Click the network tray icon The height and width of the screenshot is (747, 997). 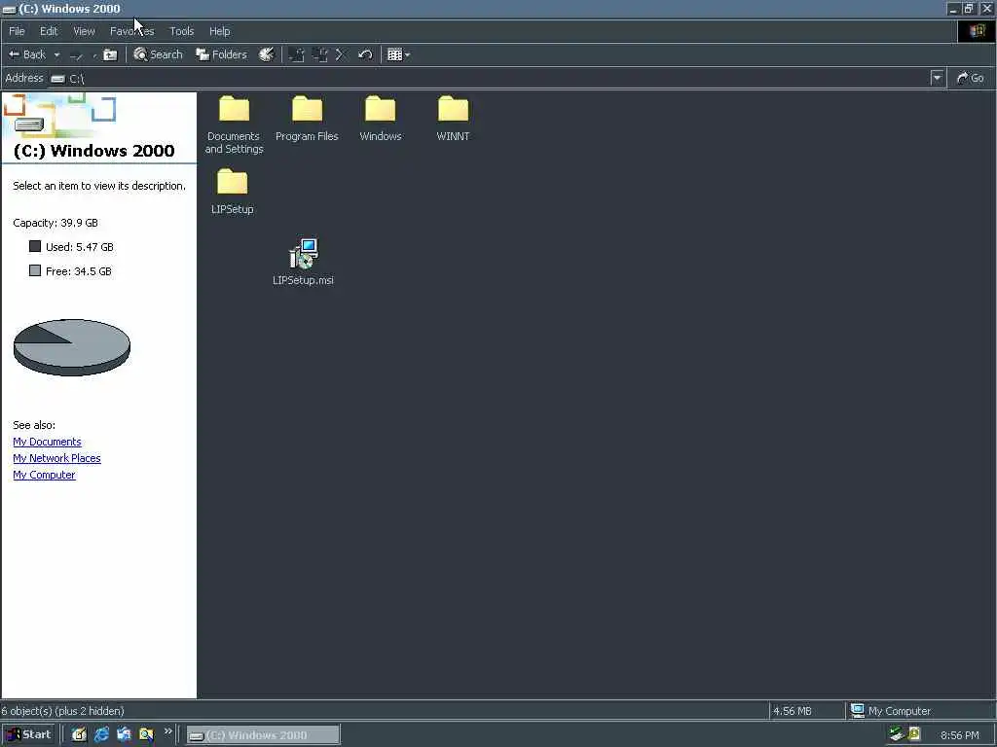pos(897,734)
